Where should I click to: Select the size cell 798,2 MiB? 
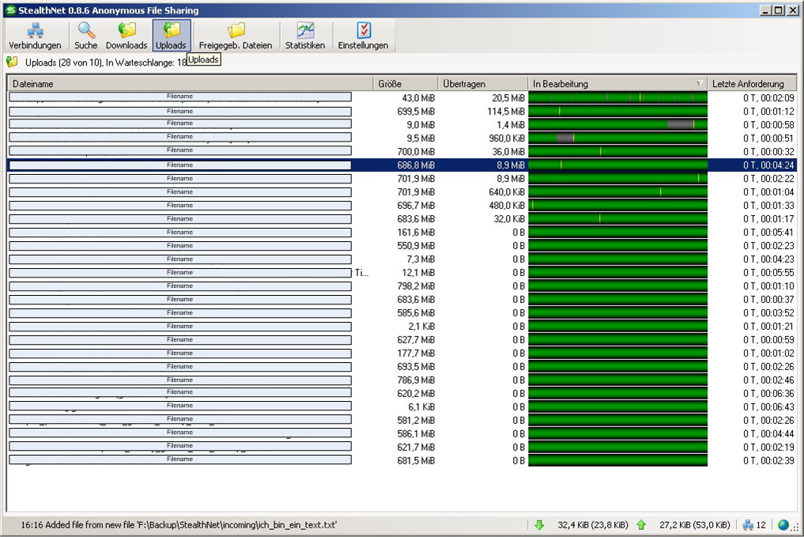(416, 286)
